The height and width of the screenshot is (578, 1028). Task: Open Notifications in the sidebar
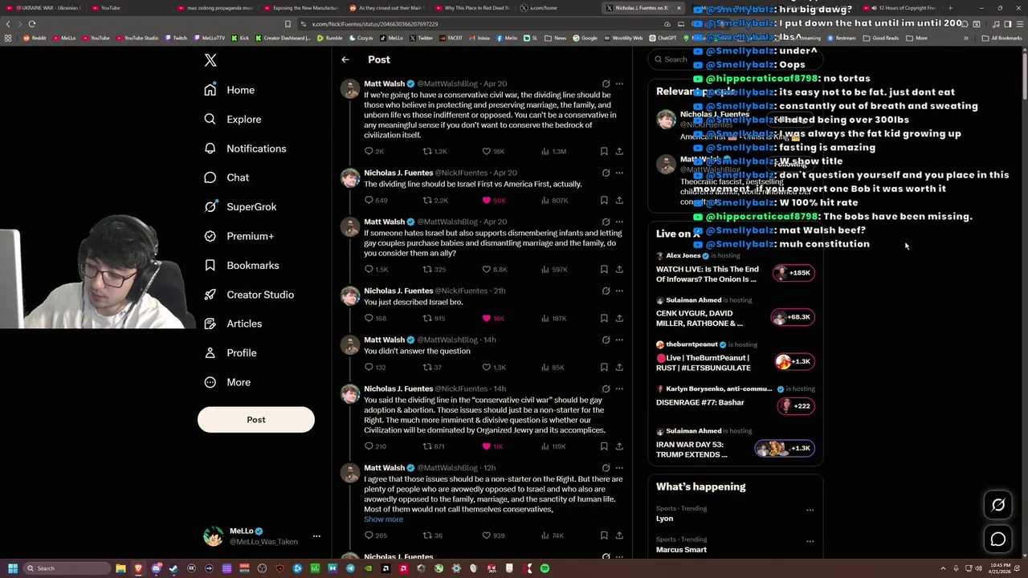[x=245, y=149]
